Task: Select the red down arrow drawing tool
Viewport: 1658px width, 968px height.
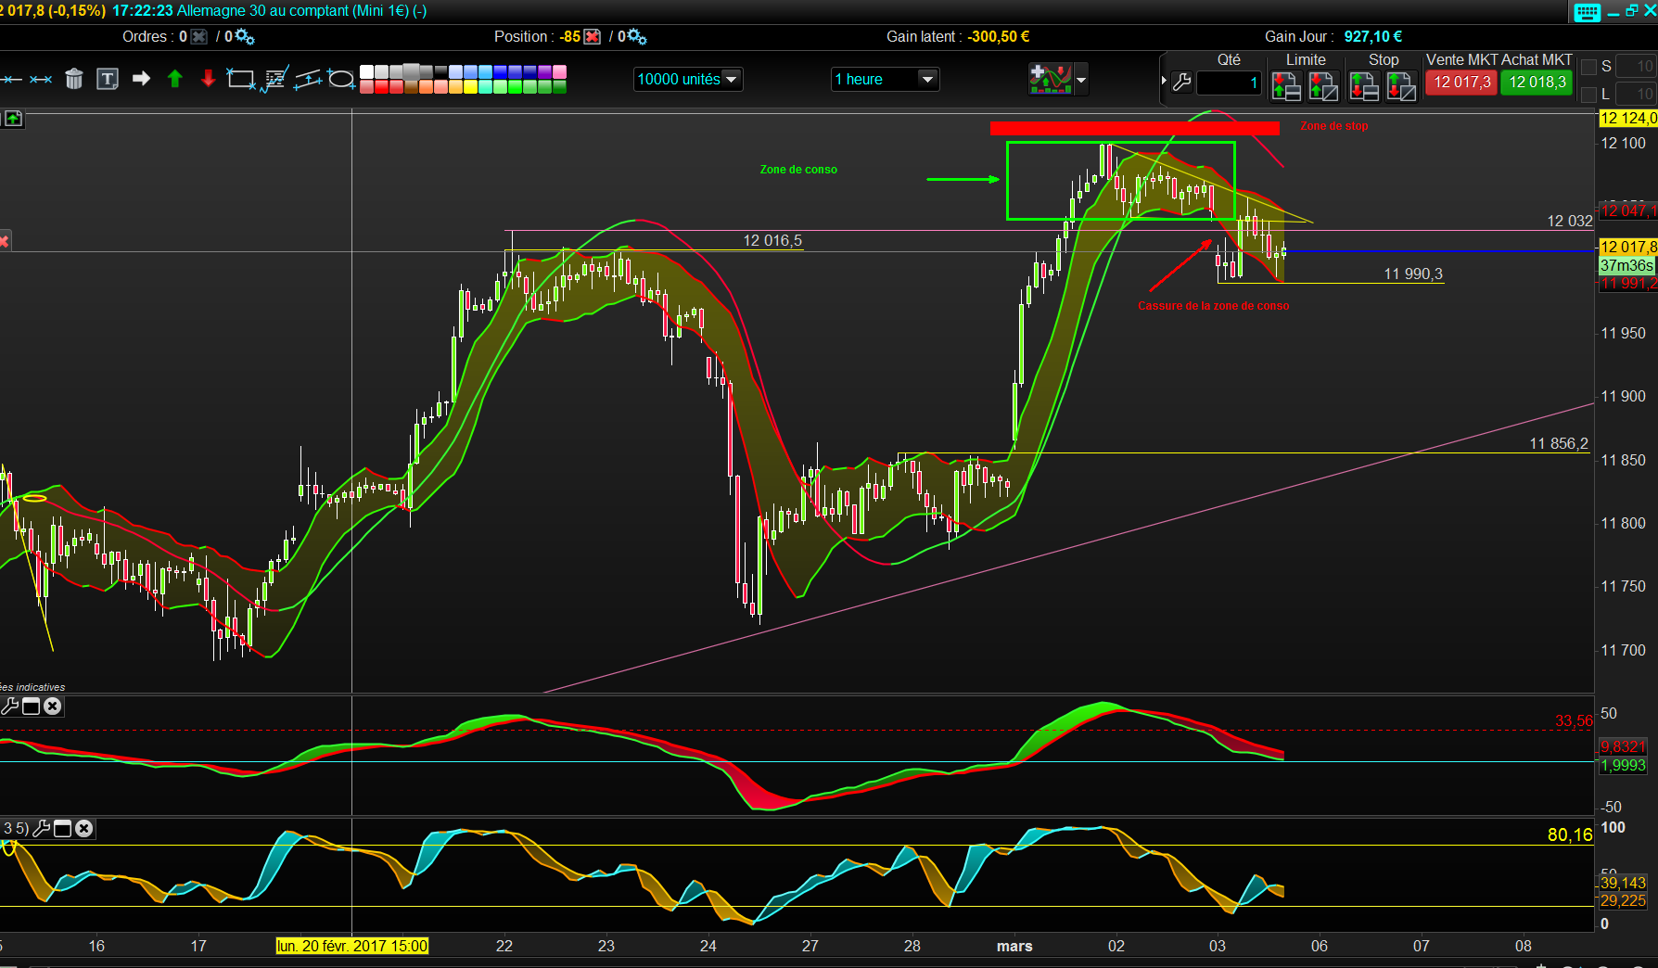Action: click(x=208, y=79)
